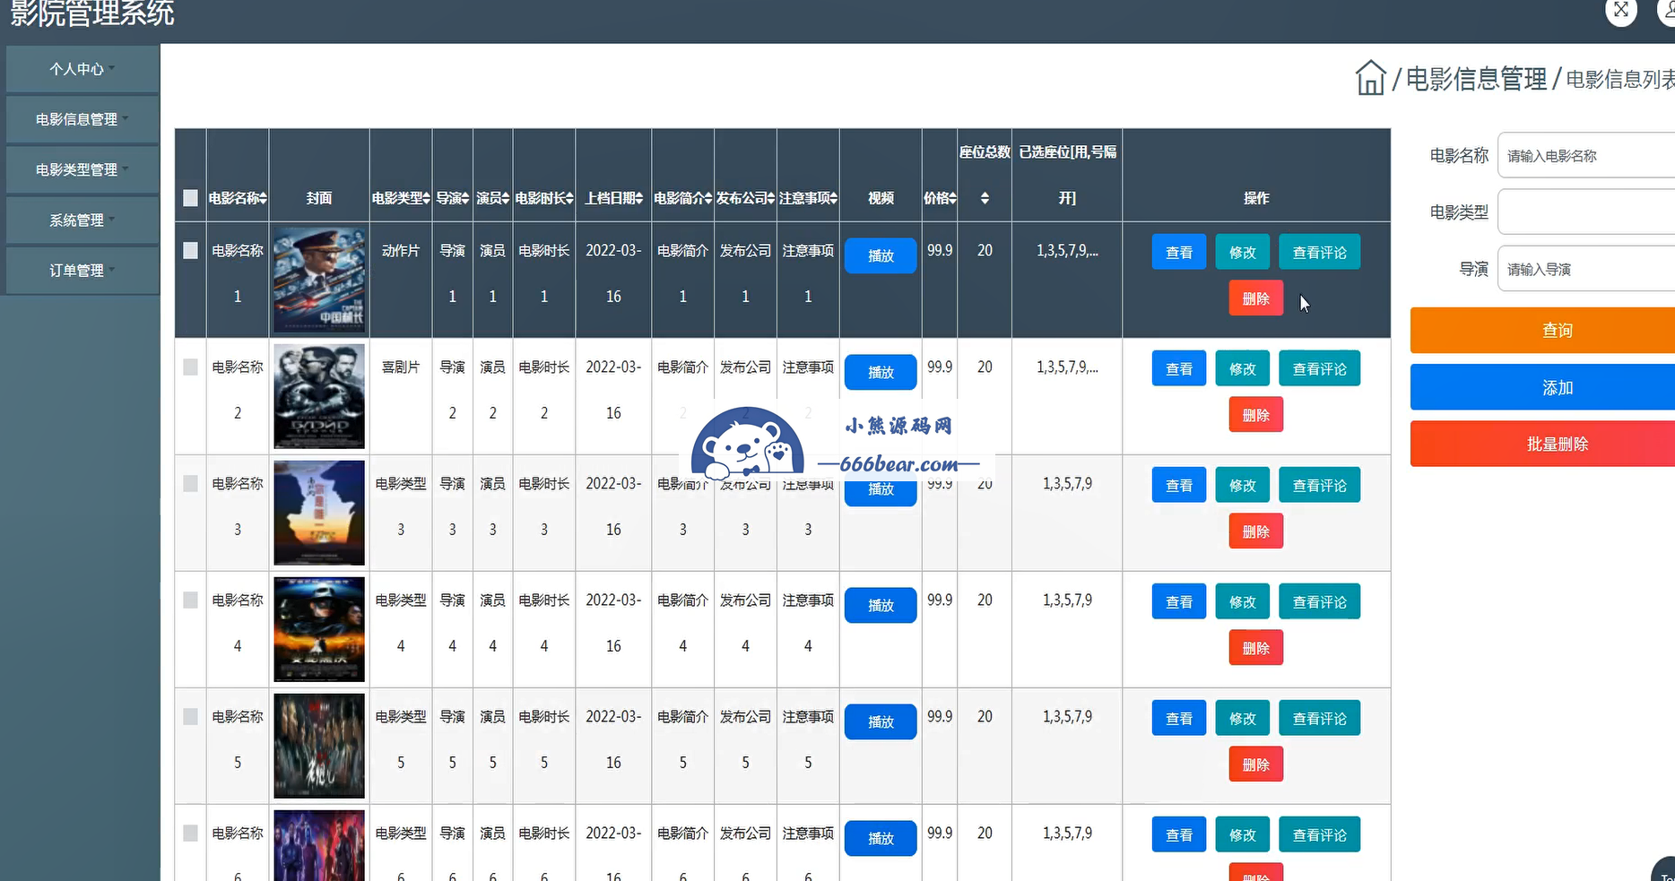1675x881 pixels.
Task: Sort by 座位总数 column arrows
Action: coord(985,198)
